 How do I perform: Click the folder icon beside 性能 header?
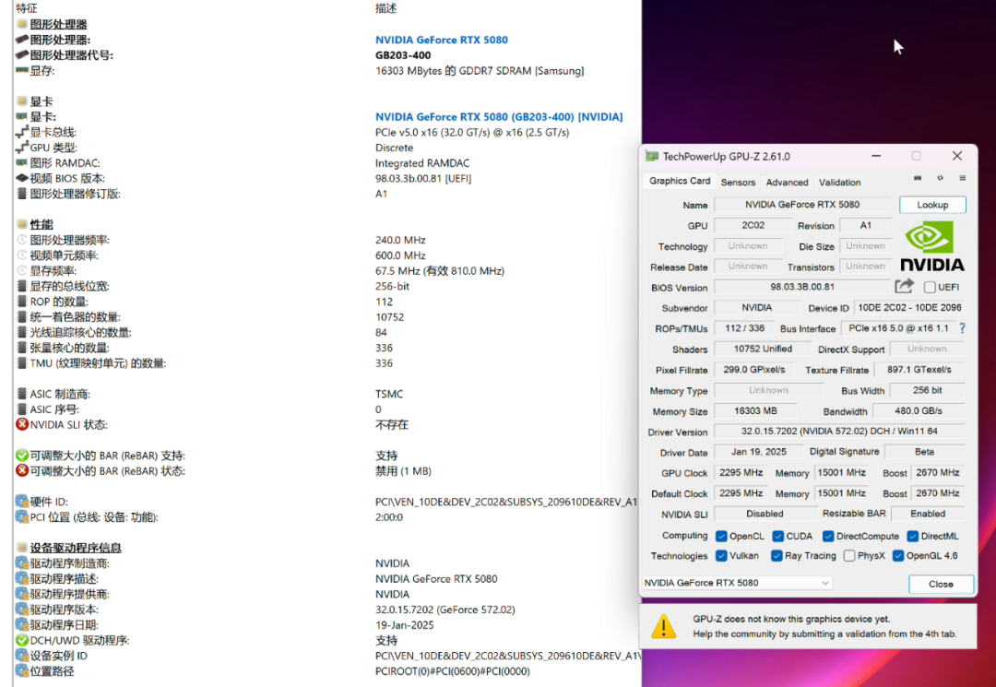click(x=21, y=224)
